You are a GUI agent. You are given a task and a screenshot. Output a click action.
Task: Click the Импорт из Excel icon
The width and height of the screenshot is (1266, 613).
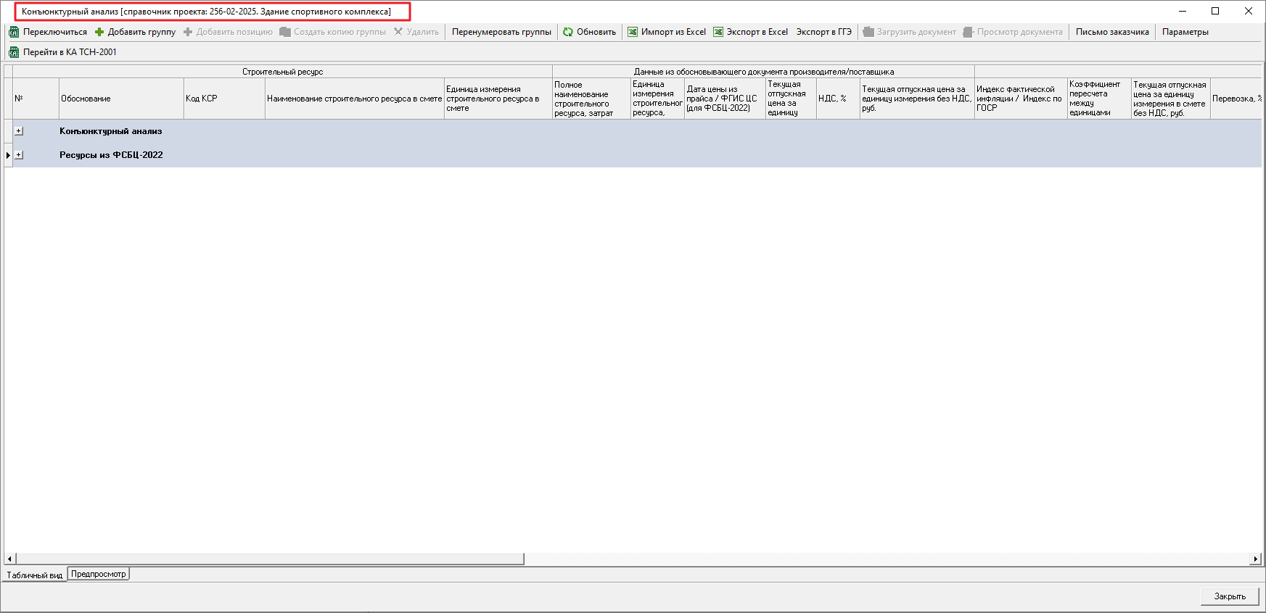(x=633, y=32)
